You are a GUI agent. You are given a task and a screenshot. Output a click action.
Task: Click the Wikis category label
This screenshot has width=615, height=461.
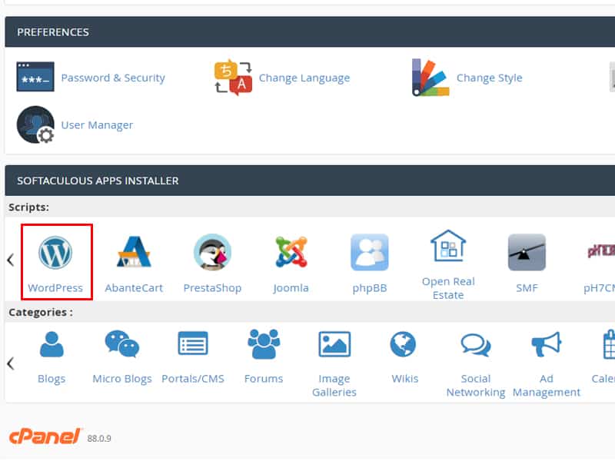pos(405,379)
